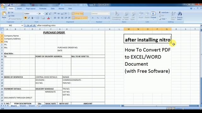Image resolution: width=202 pixels, height=113 pixels.
Task: Switch to the Insert ribbon tab
Action: [x=20, y=8]
